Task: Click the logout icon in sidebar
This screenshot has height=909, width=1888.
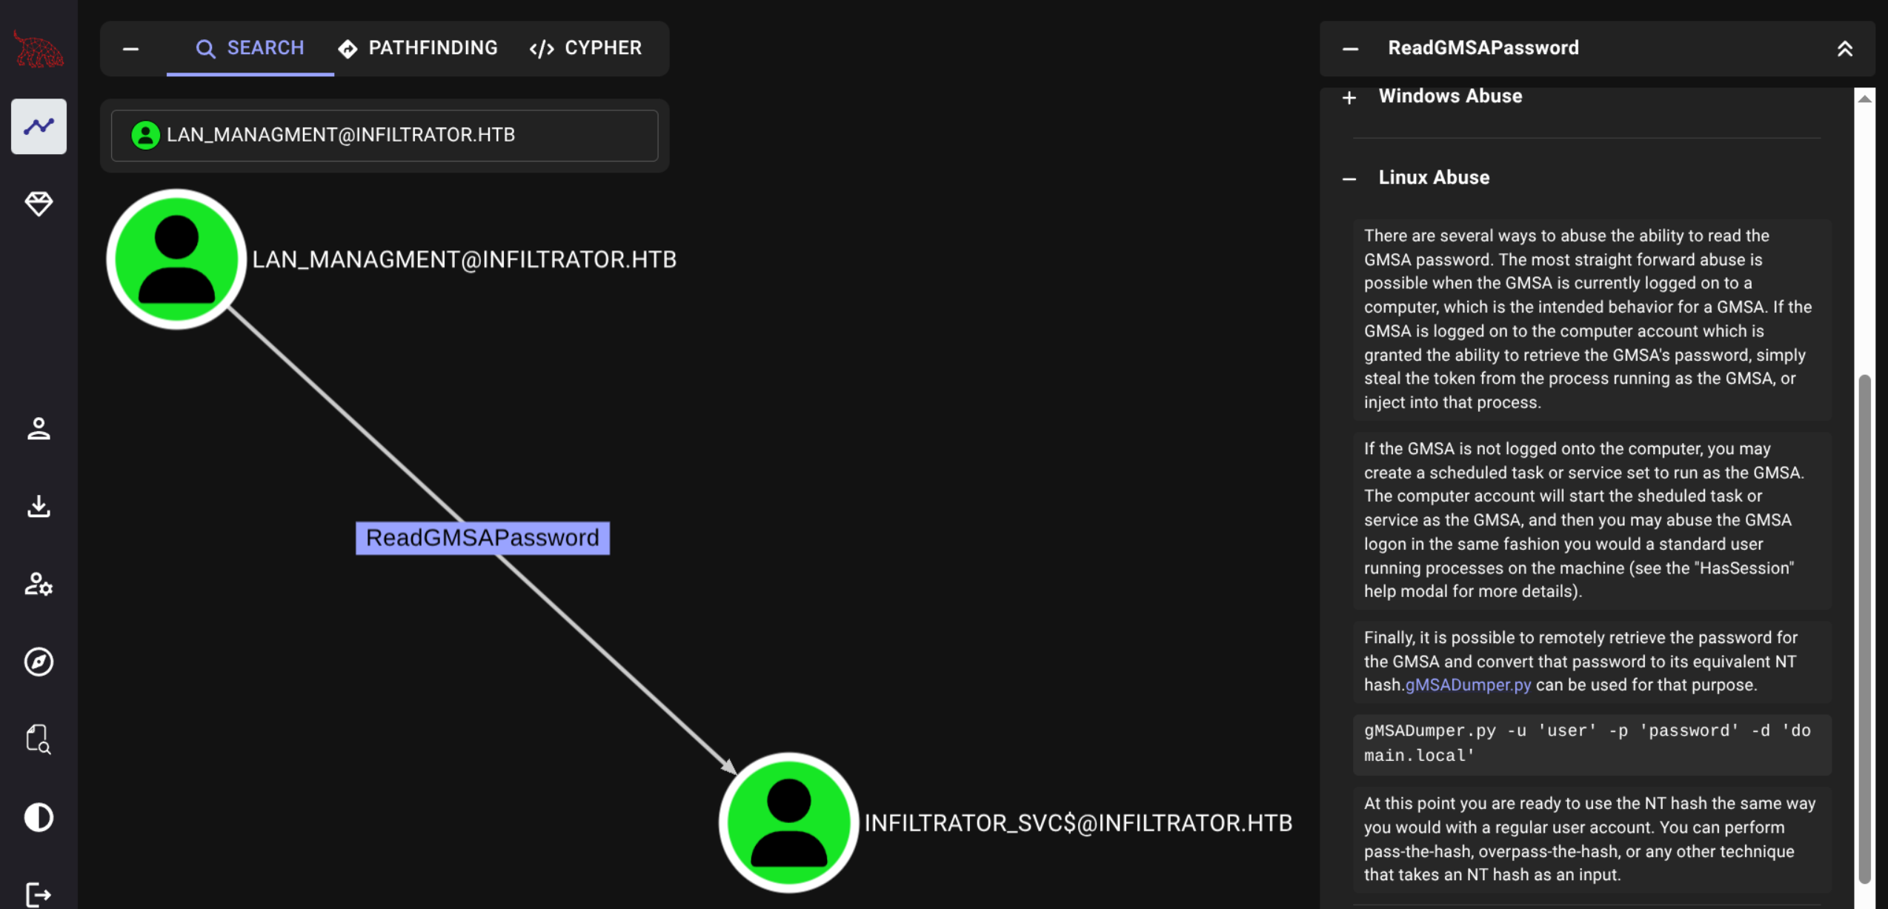Action: pyautogui.click(x=39, y=894)
